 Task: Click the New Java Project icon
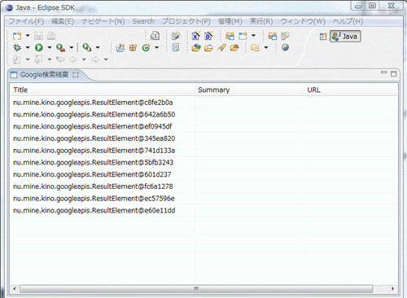[120, 48]
